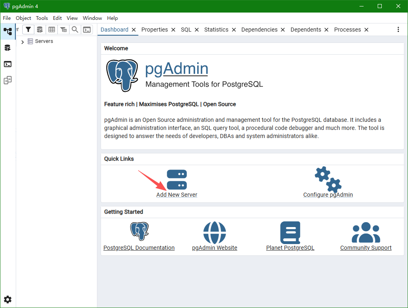The height and width of the screenshot is (308, 408).
Task: Switch to the Dependents tab
Action: [x=306, y=30]
